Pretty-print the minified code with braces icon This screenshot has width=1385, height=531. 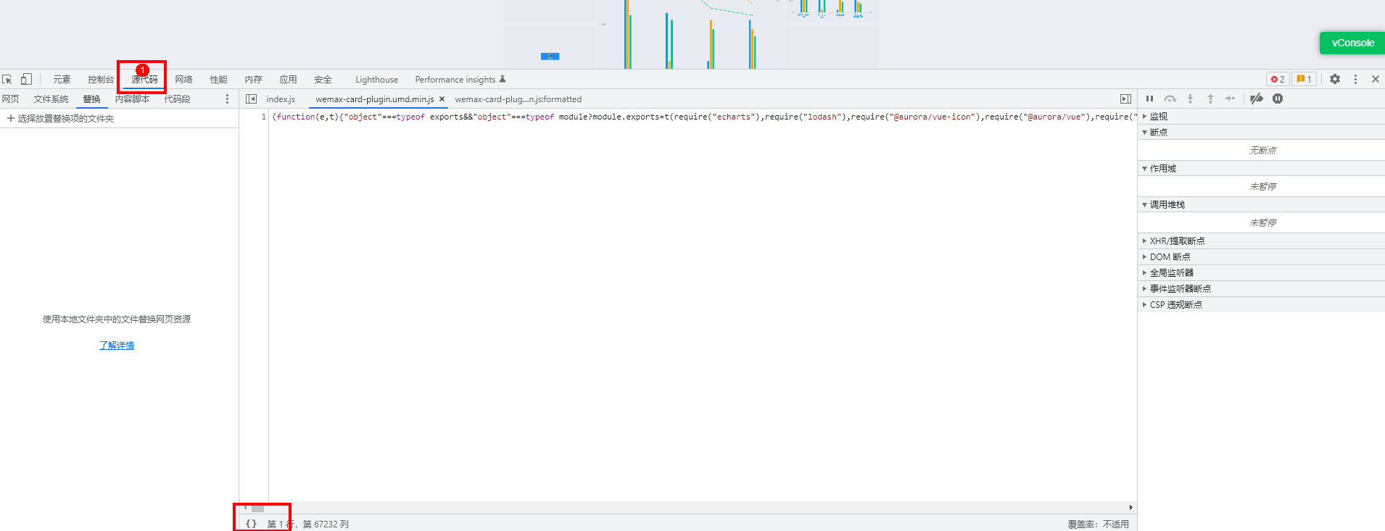251,524
